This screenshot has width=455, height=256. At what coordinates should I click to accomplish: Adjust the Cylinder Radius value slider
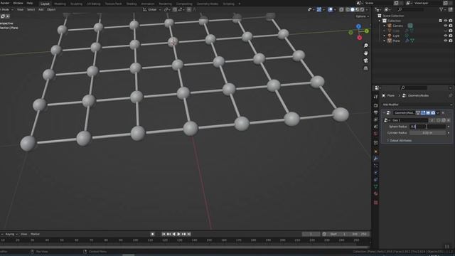click(x=428, y=133)
